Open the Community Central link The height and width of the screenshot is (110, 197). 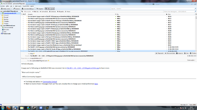(x=50, y=82)
